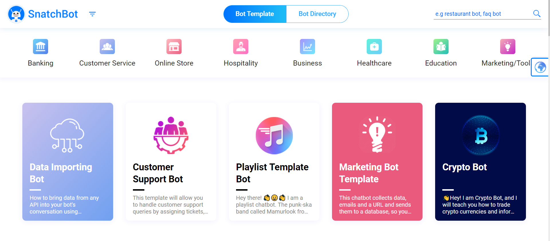The image size is (550, 241).
Task: Open the Online Store category label
Action: (x=174, y=63)
